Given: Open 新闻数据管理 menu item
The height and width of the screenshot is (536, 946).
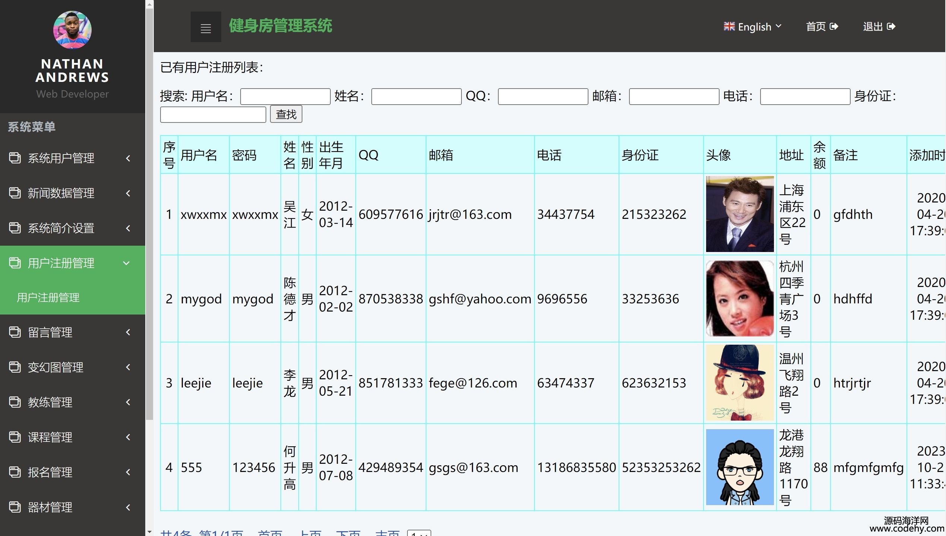Looking at the screenshot, I should tap(72, 193).
